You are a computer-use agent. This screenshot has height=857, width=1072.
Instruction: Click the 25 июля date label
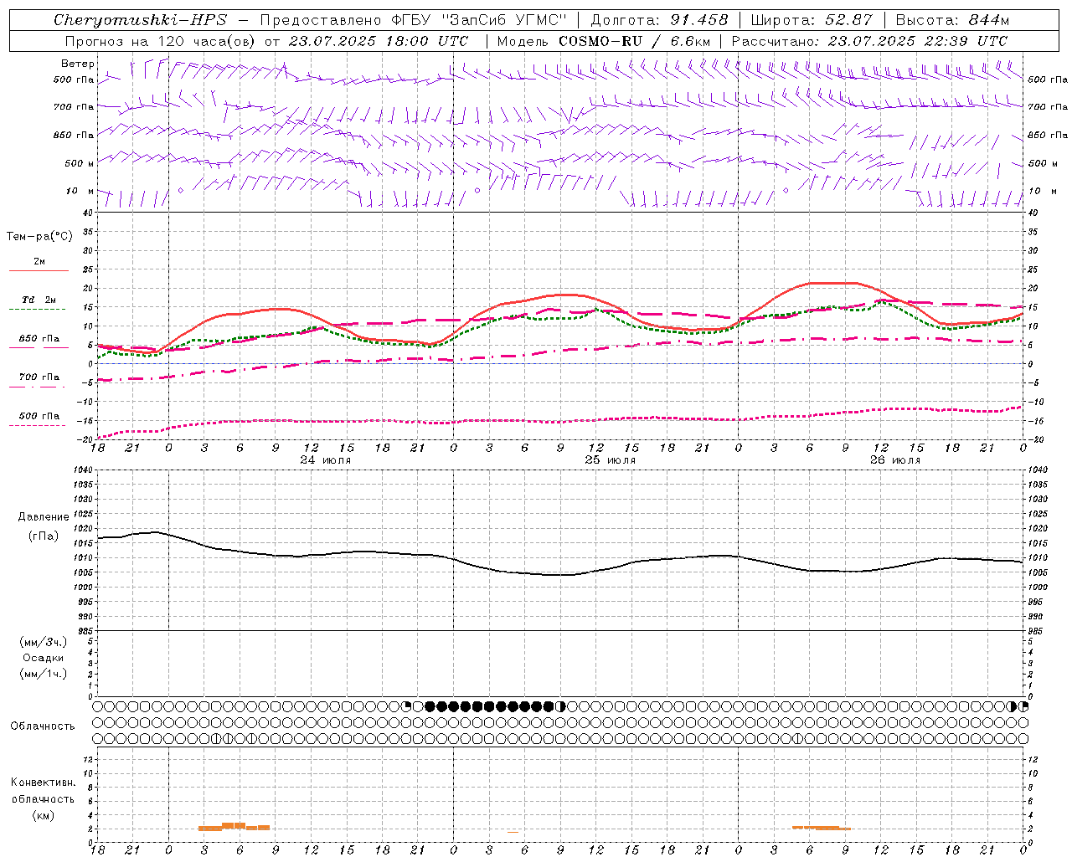pyautogui.click(x=610, y=460)
